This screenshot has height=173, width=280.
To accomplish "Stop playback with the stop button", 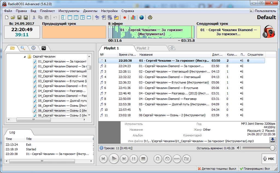I will click(143, 159).
